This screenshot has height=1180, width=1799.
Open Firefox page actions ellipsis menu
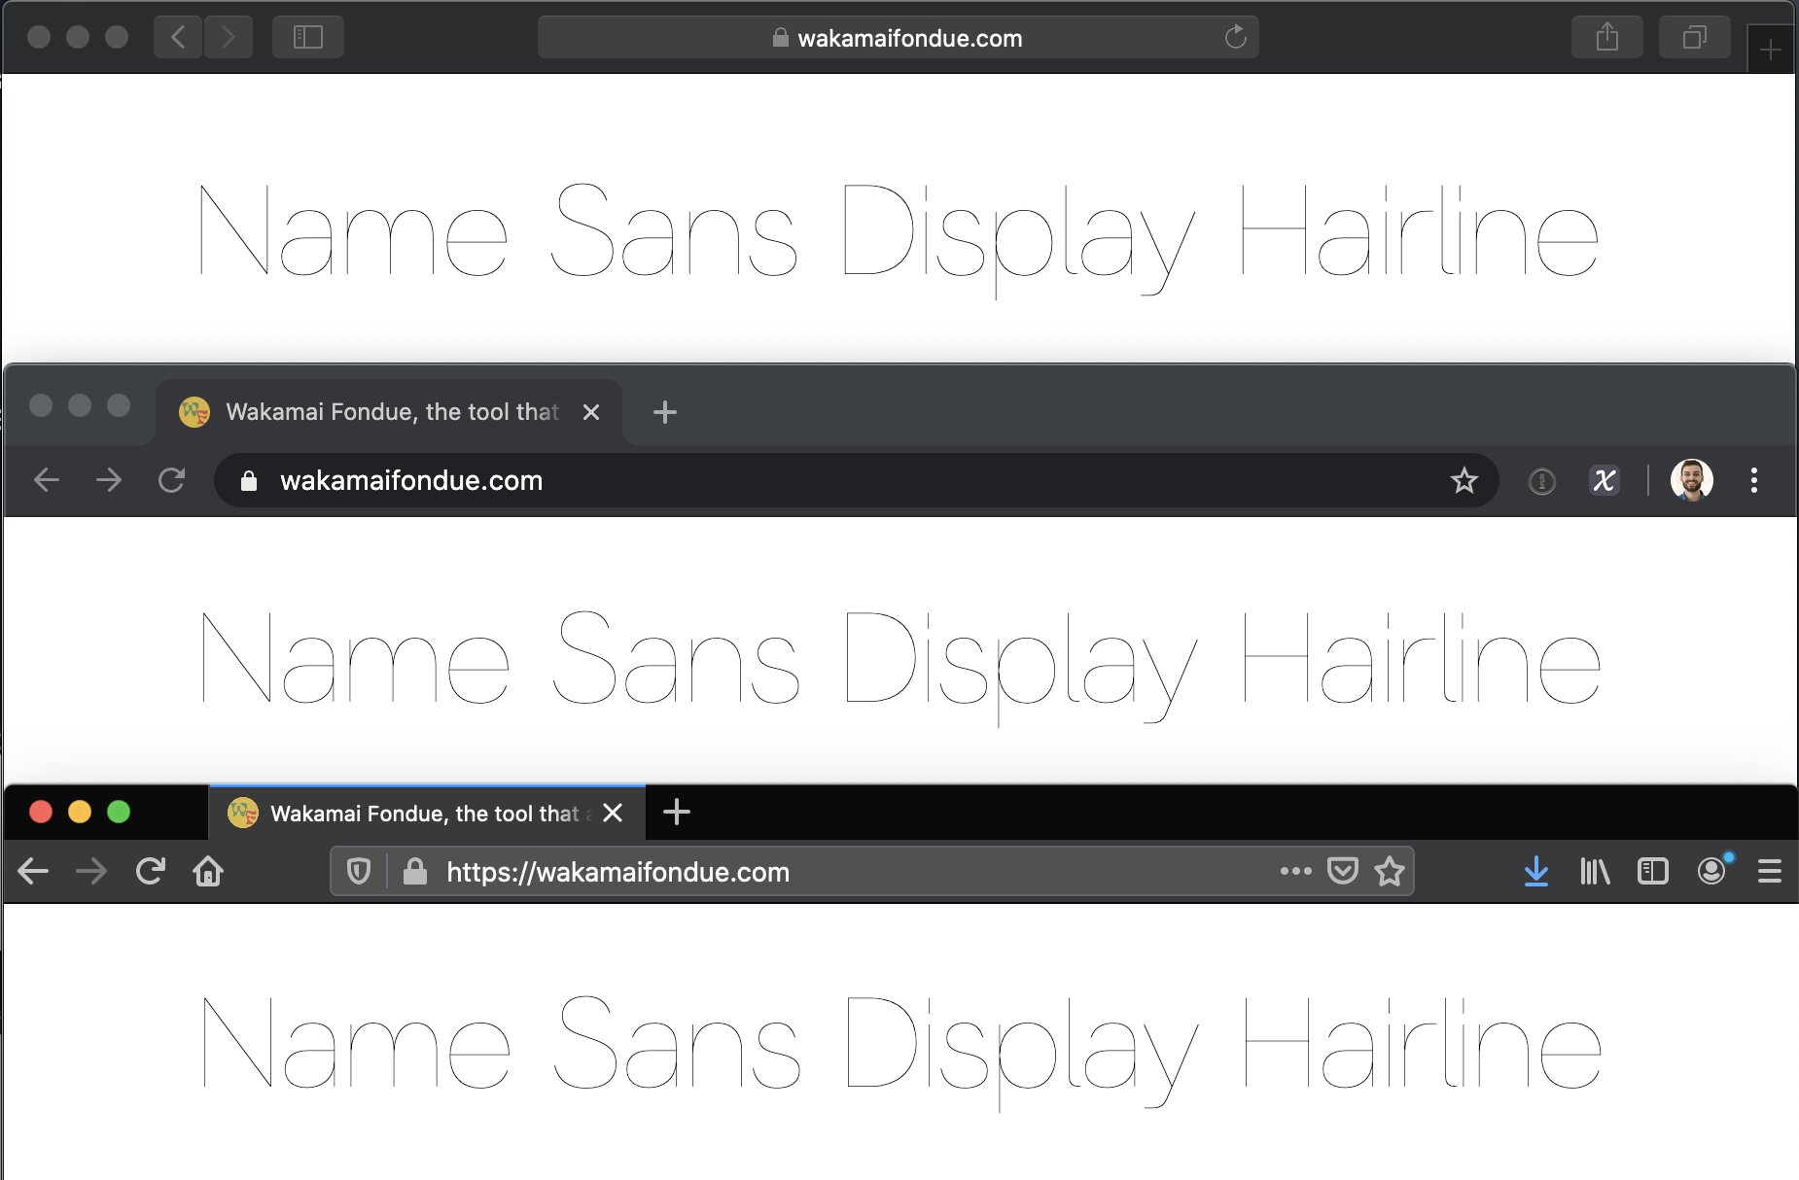1294,872
